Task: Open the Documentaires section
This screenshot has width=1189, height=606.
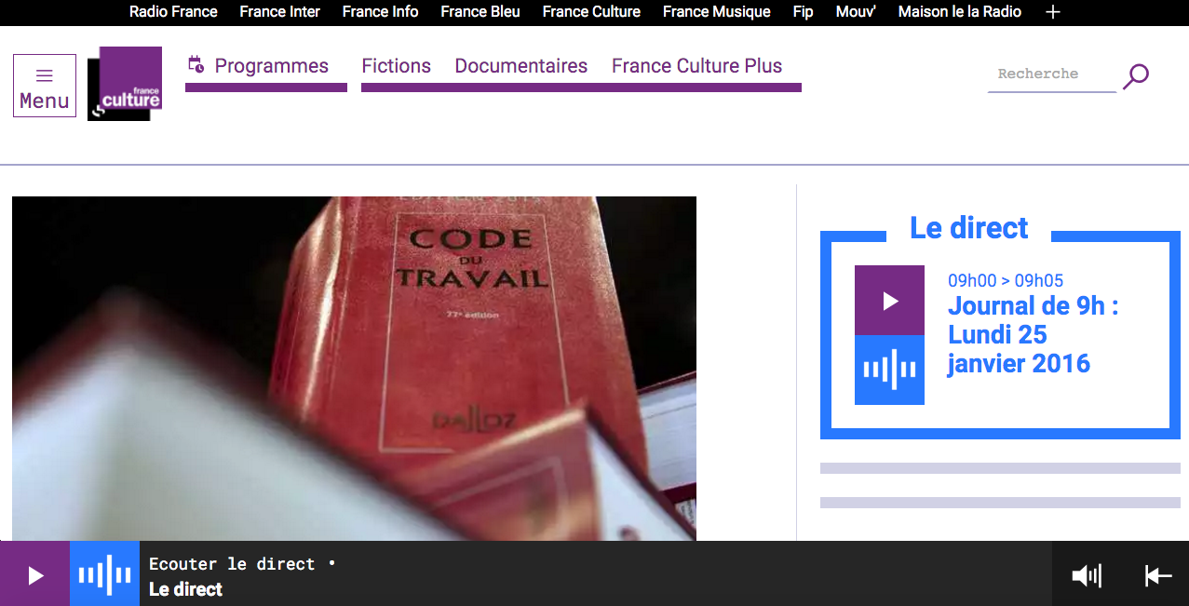Action: tap(520, 66)
